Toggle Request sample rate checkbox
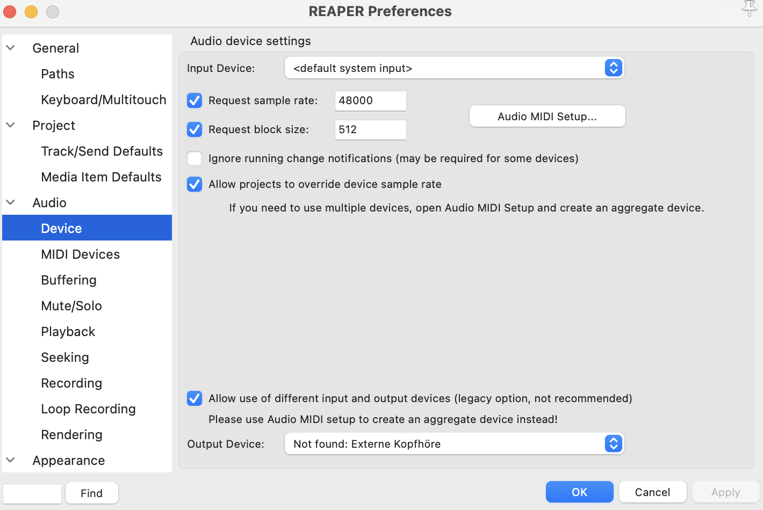Viewport: 763px width, 510px height. click(x=195, y=100)
